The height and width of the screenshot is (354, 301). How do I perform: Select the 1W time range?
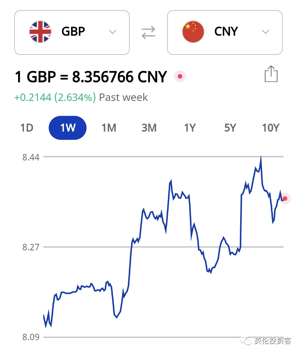[67, 128]
